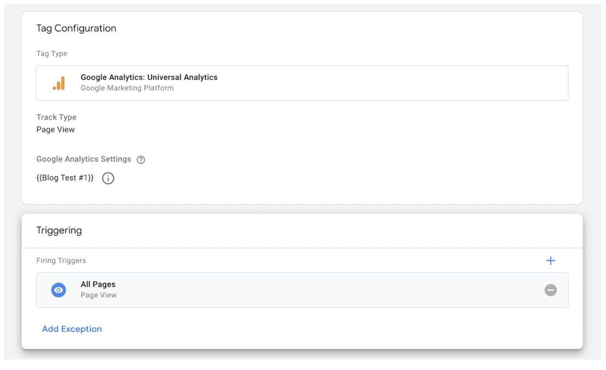This screenshot has height=370, width=606.
Task: Click the Track Type label
Action: pos(56,117)
